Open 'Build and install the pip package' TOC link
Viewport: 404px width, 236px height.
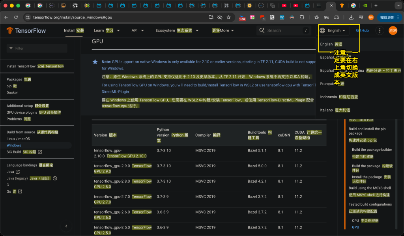(x=367, y=131)
